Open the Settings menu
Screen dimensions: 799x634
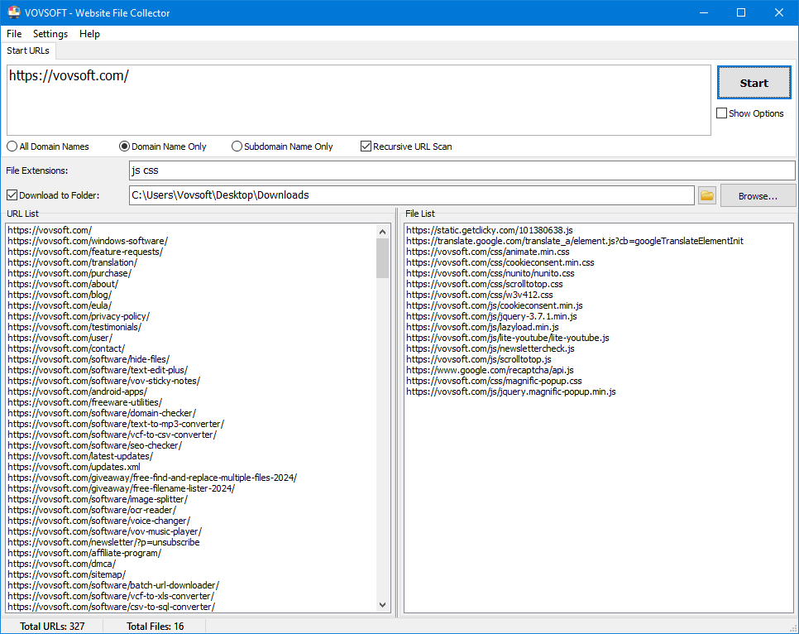(x=50, y=34)
